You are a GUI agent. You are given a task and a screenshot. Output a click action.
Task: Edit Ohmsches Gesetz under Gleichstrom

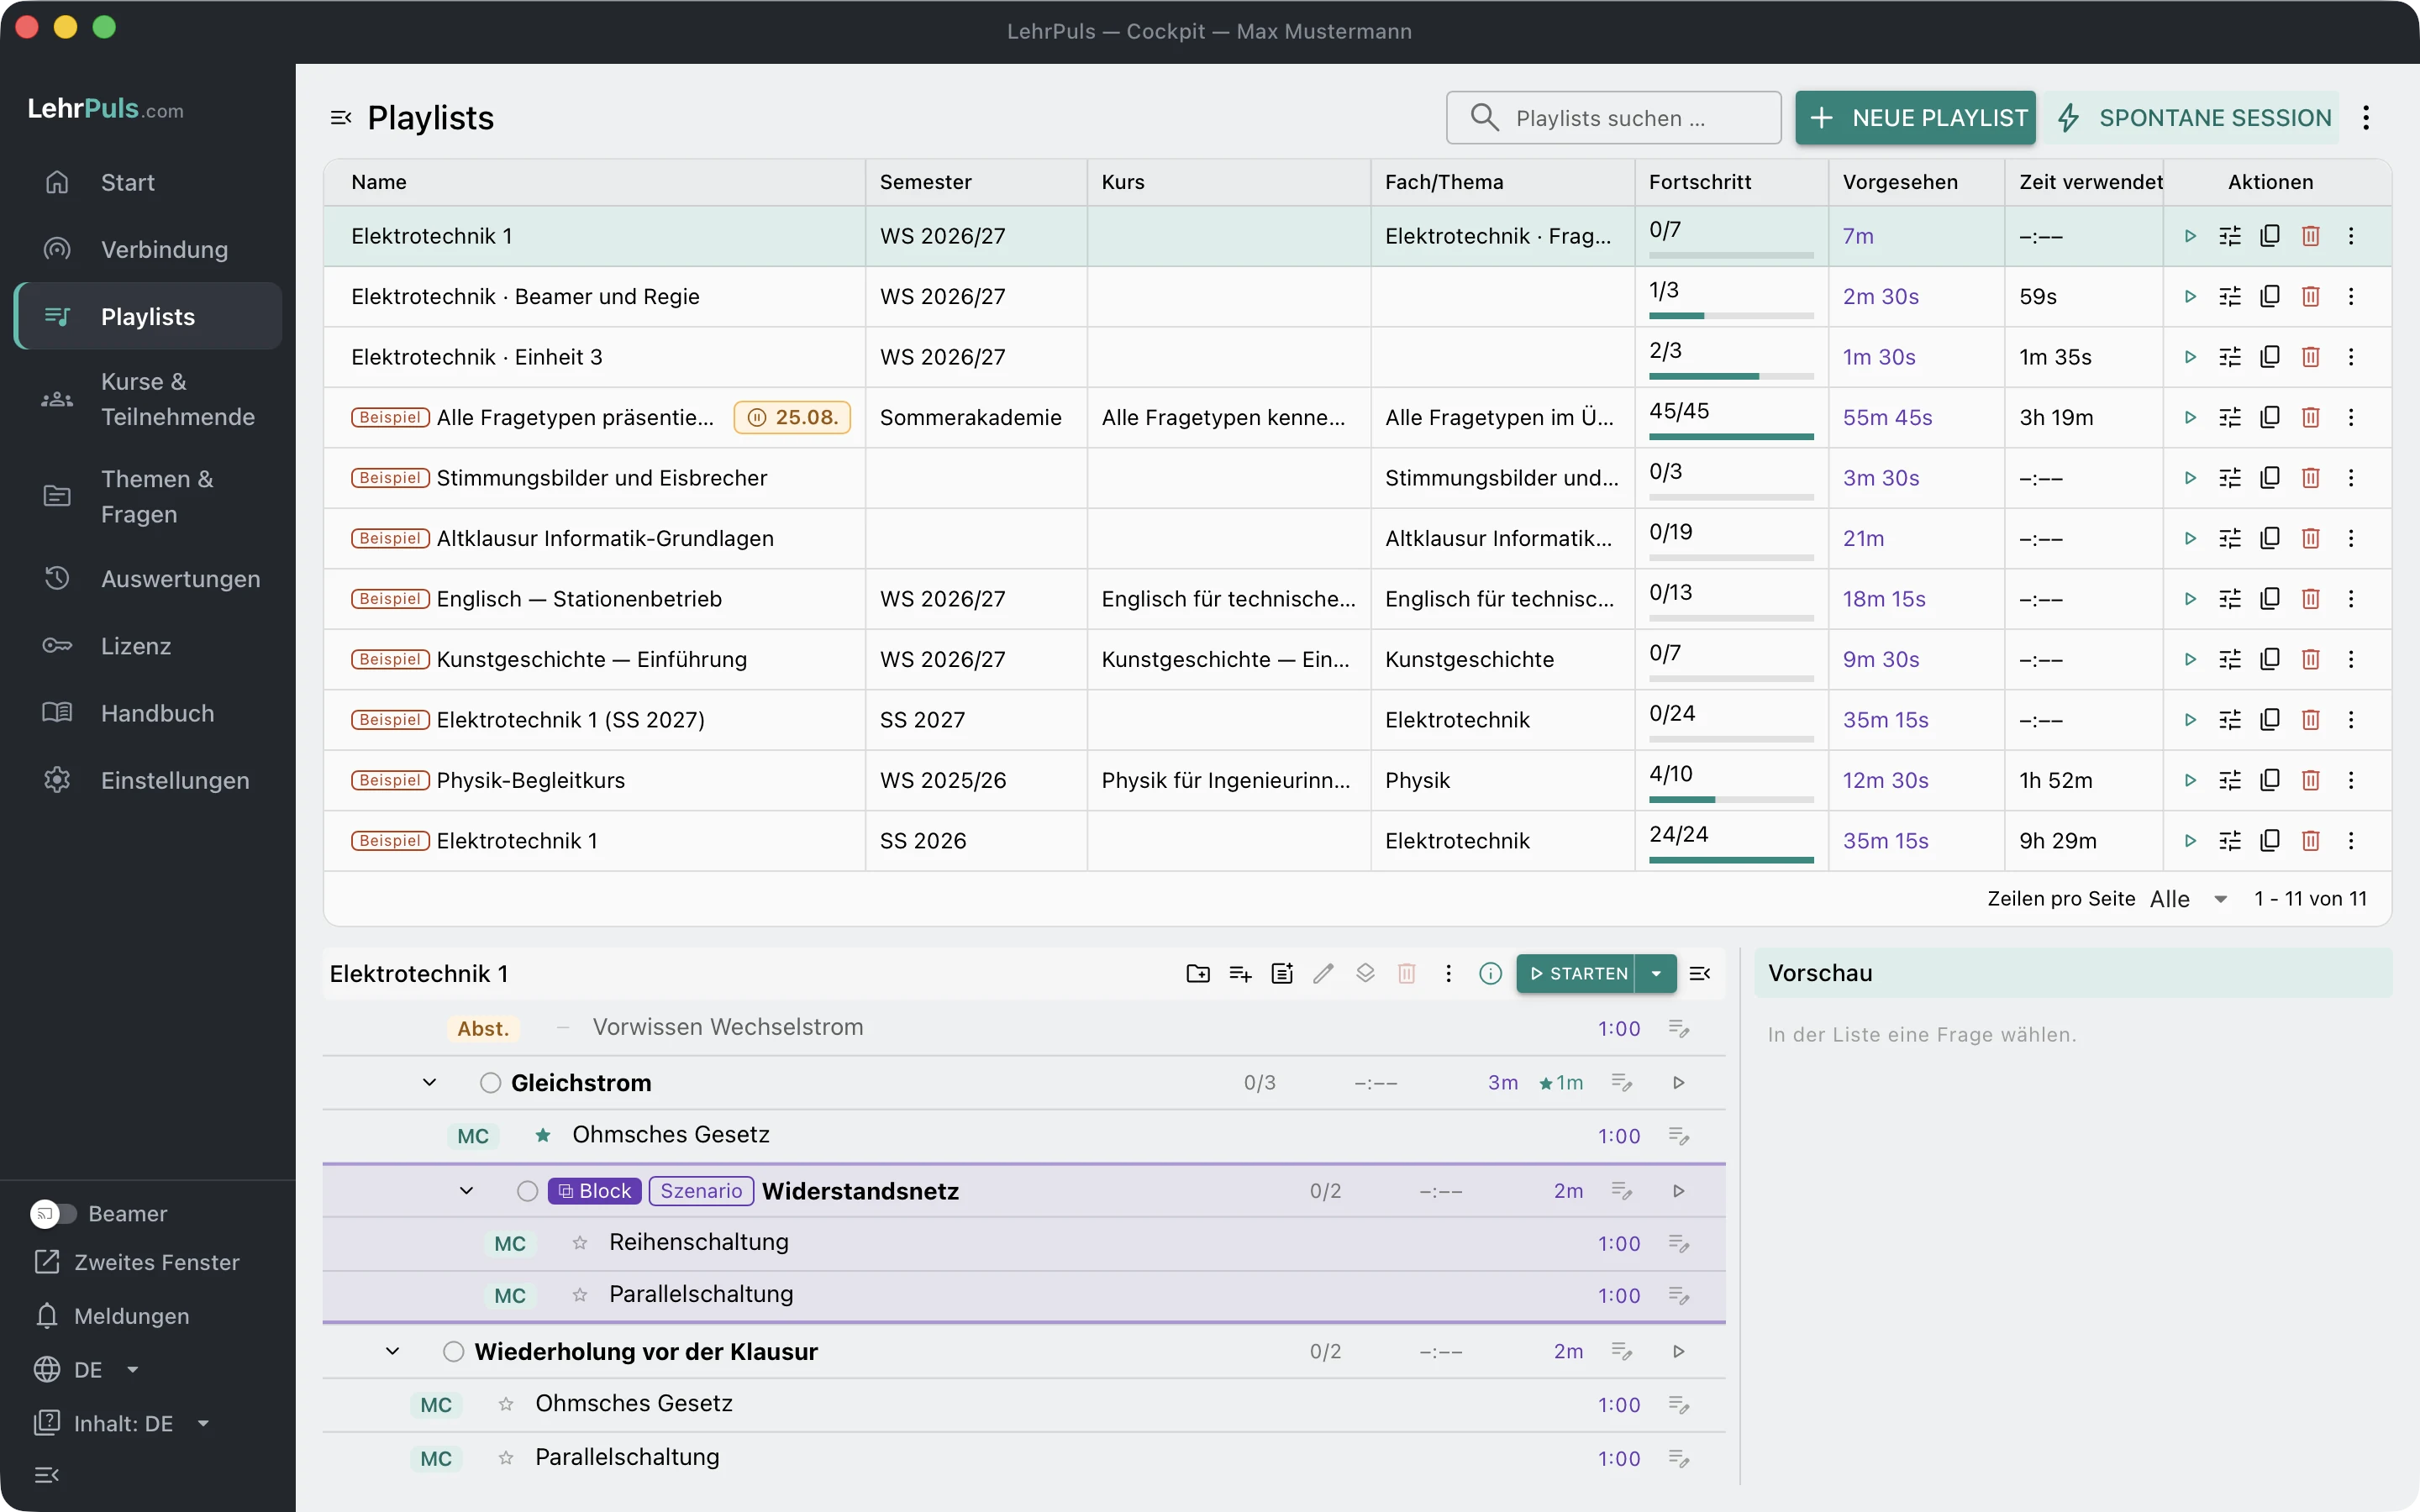tap(1679, 1136)
